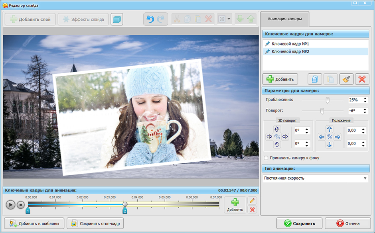Click the timeline red X delete icon
Viewport: 375px width, 233px height.
(x=252, y=210)
